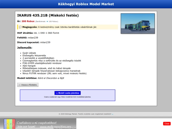This screenshot has height=129, width=172.
Task: Click '2 porraloltó a vezetőfülkében' item
Action: 38,58
